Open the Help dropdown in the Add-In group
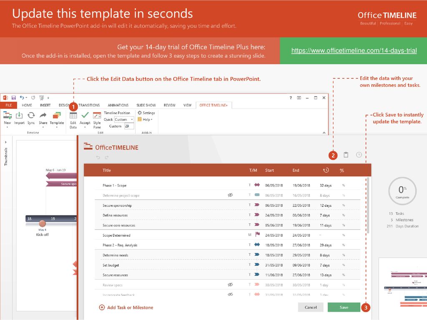Viewport: 427px width, 320px height. tap(145, 120)
